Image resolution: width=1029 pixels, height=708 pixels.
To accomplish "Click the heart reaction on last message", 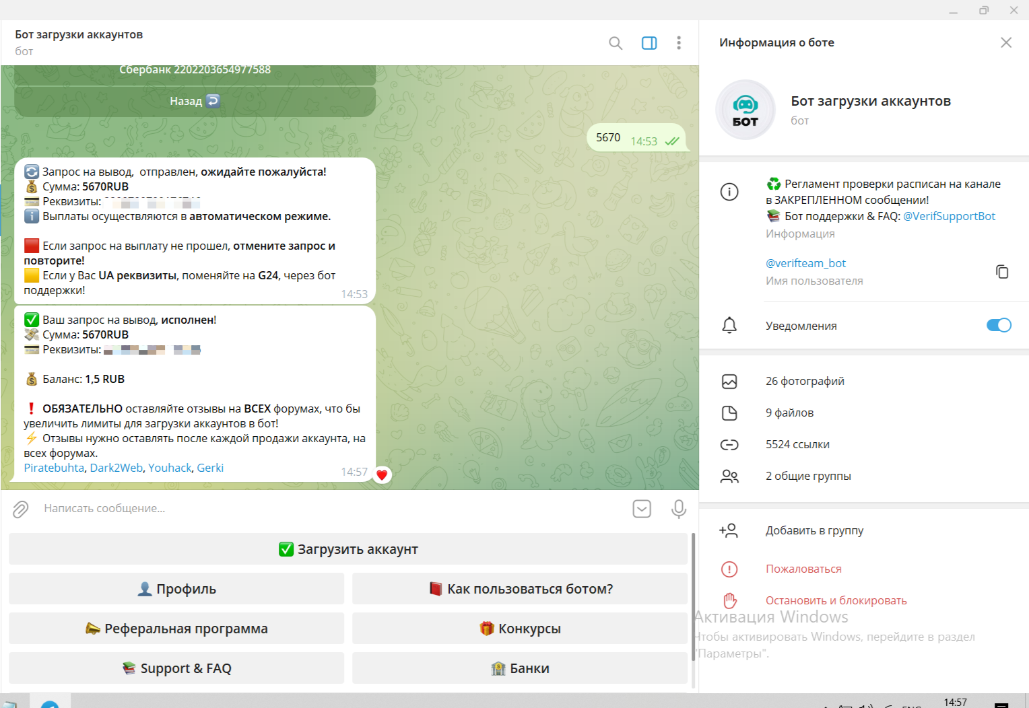I will click(382, 475).
